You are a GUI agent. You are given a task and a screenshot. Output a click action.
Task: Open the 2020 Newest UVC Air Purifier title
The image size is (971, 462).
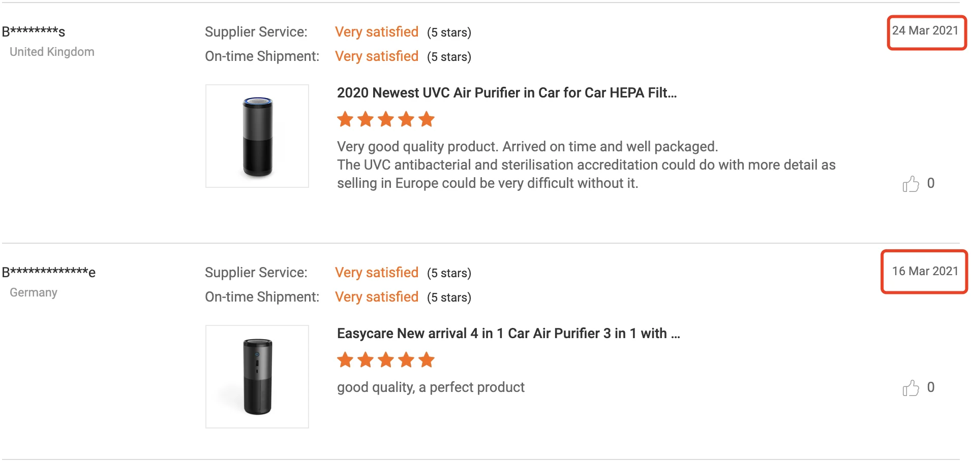click(x=506, y=93)
